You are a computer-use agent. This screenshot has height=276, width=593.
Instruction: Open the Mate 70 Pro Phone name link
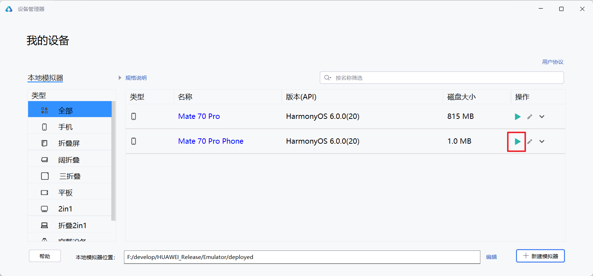(x=211, y=141)
